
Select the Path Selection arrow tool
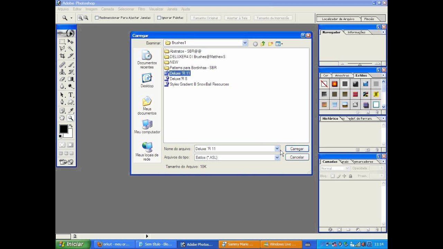coord(62,95)
